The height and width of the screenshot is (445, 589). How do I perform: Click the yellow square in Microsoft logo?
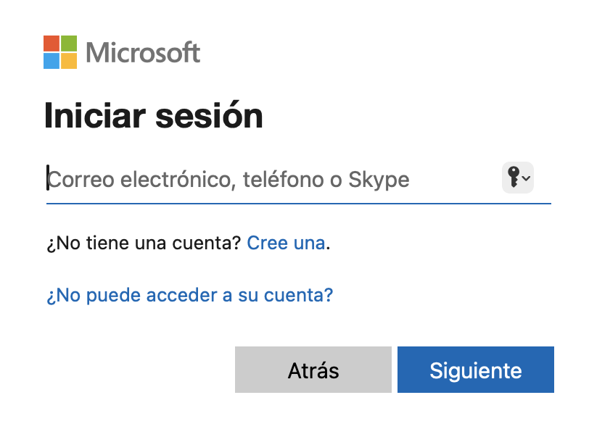[x=69, y=61]
